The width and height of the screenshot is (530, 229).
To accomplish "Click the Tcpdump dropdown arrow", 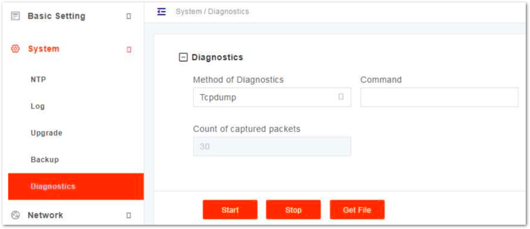I will [x=341, y=97].
